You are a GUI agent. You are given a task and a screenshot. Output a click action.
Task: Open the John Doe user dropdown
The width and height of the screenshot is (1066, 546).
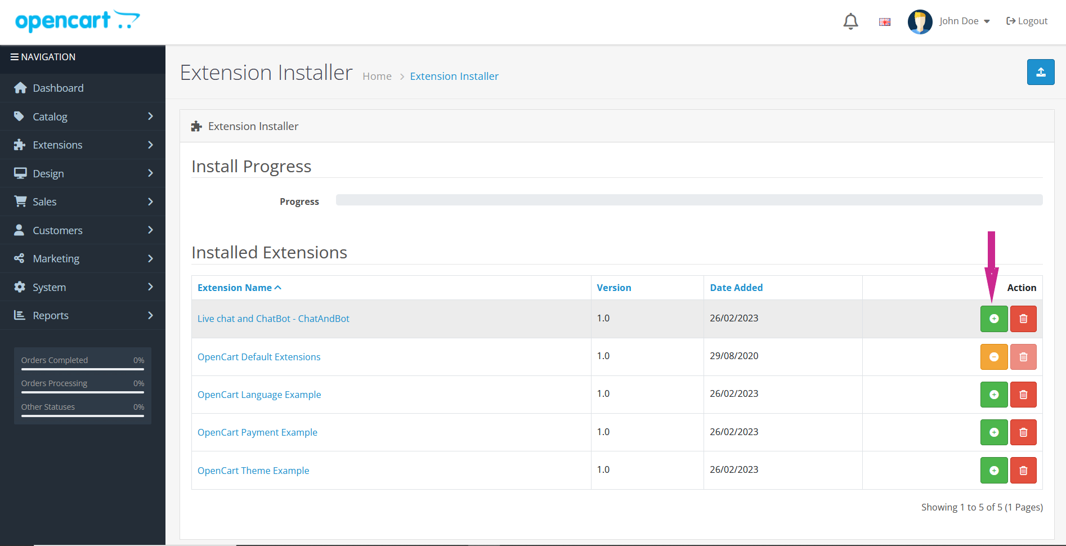pyautogui.click(x=964, y=21)
